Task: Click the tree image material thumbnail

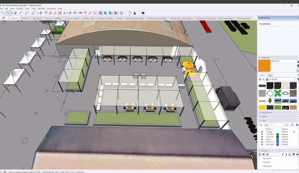Action: coord(270,101)
